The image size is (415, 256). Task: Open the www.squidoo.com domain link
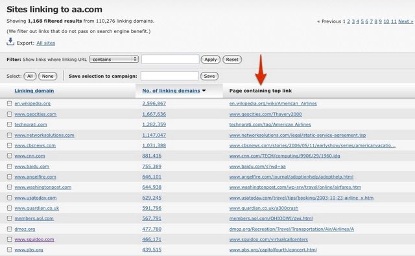pos(34,239)
